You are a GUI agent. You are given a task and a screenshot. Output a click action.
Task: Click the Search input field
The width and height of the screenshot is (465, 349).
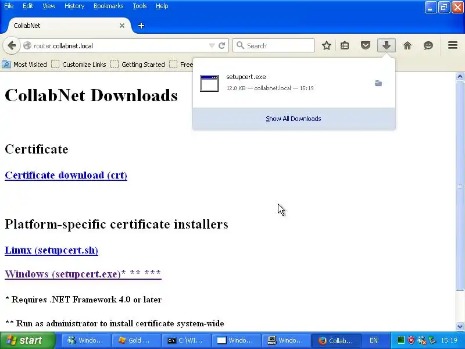273,46
